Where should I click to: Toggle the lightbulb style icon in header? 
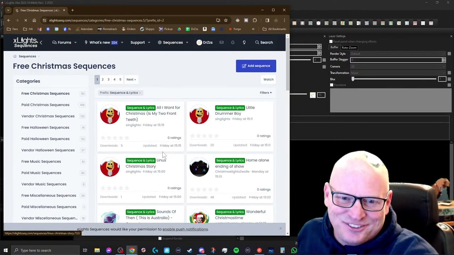click(244, 42)
